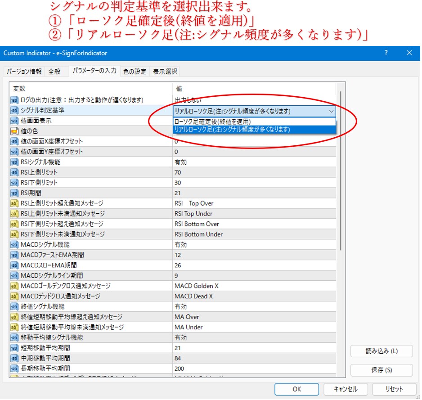Click the icon beside 中期移動平均期間
The image size is (422, 400).
pyautogui.click(x=14, y=358)
